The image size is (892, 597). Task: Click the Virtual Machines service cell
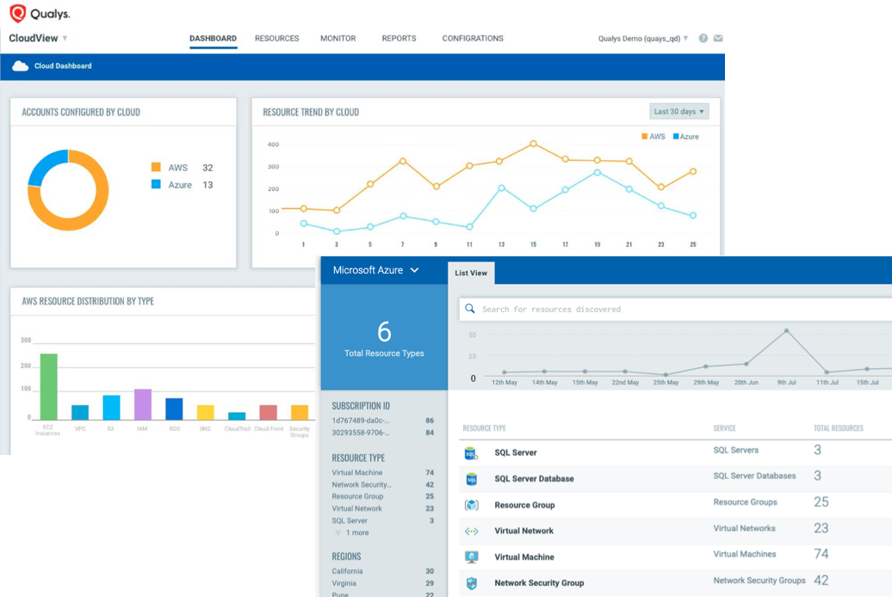[745, 554]
